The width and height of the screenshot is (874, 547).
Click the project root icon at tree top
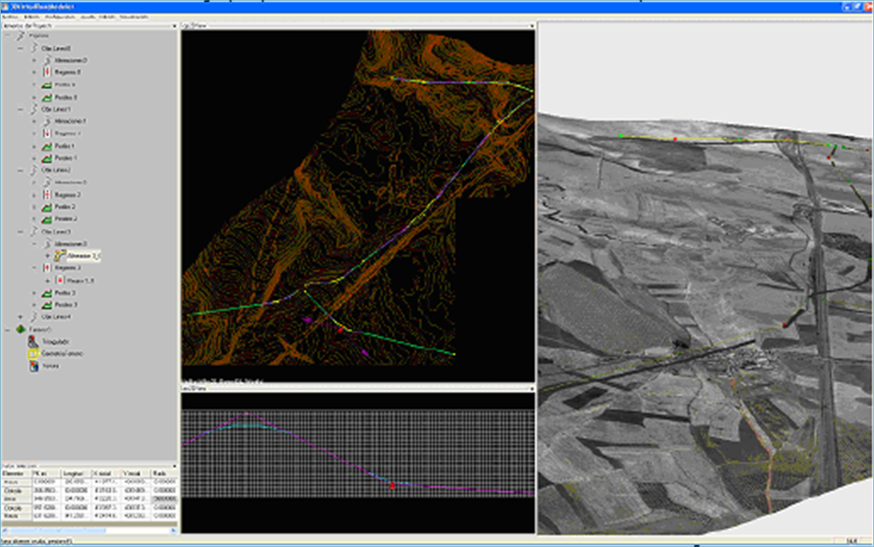pyautogui.click(x=19, y=36)
